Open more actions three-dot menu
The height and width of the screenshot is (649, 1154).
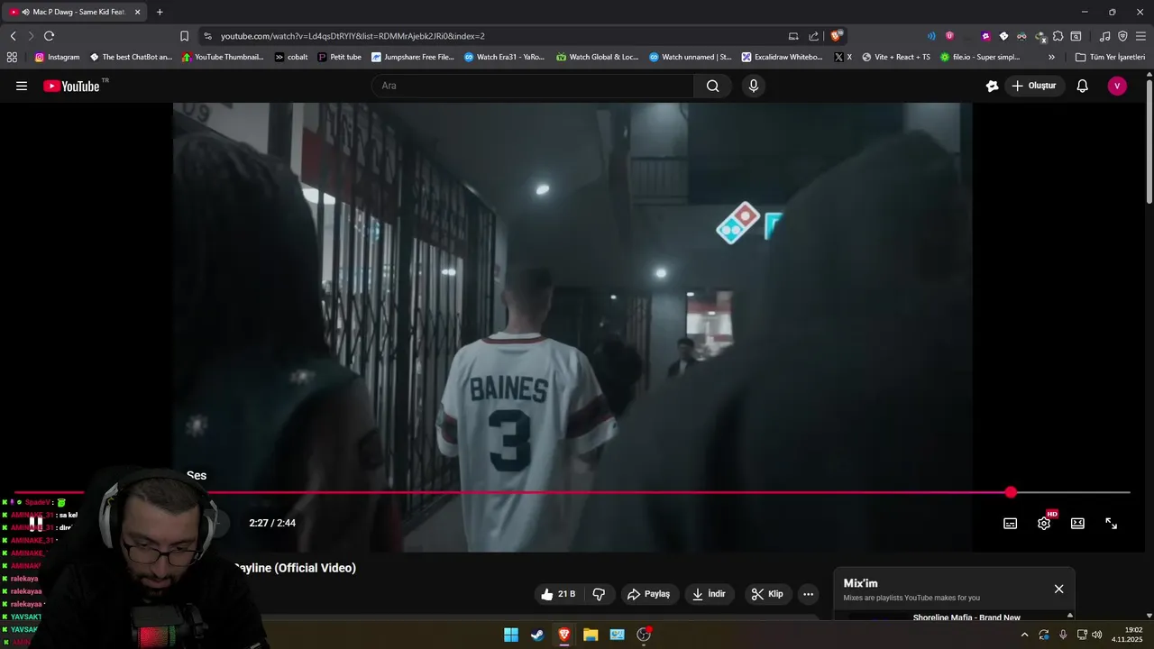pos(808,594)
